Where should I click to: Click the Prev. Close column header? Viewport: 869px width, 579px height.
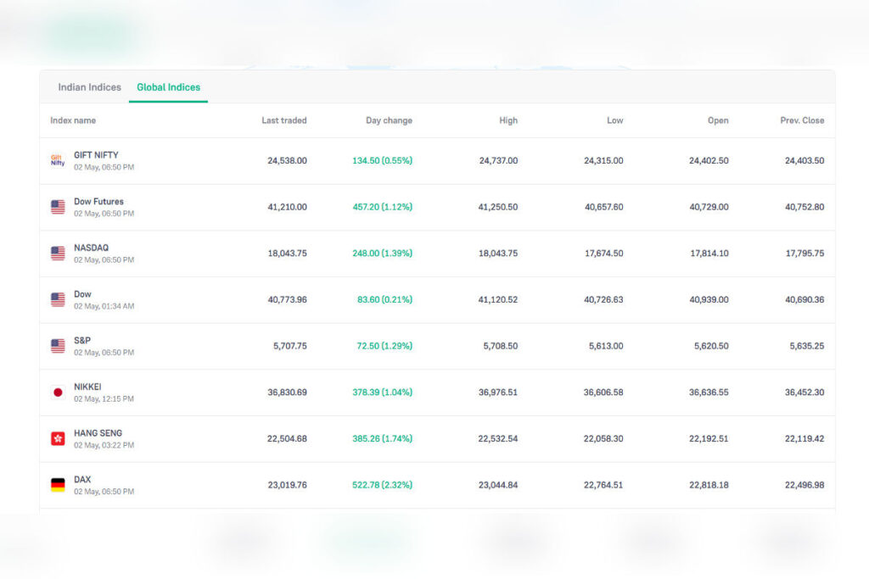coord(802,120)
